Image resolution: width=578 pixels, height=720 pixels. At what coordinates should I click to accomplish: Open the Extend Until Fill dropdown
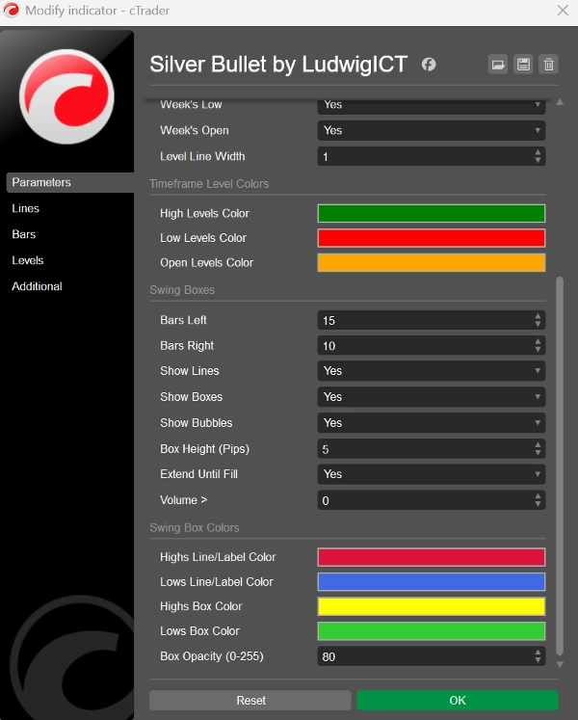pos(431,474)
